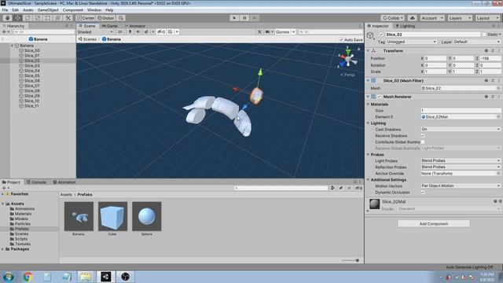Select Slice_00 in Hierarchy
Viewport: 503px width, 283px height.
(31, 50)
